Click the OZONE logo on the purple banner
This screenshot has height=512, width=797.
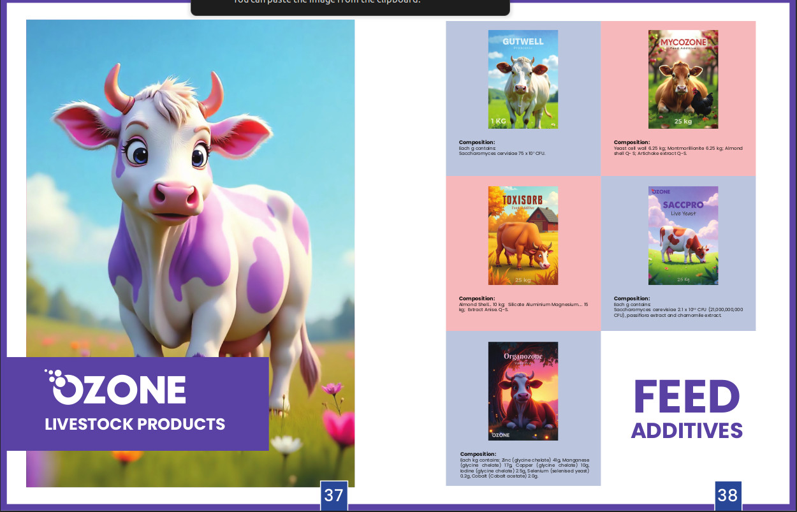(x=115, y=386)
